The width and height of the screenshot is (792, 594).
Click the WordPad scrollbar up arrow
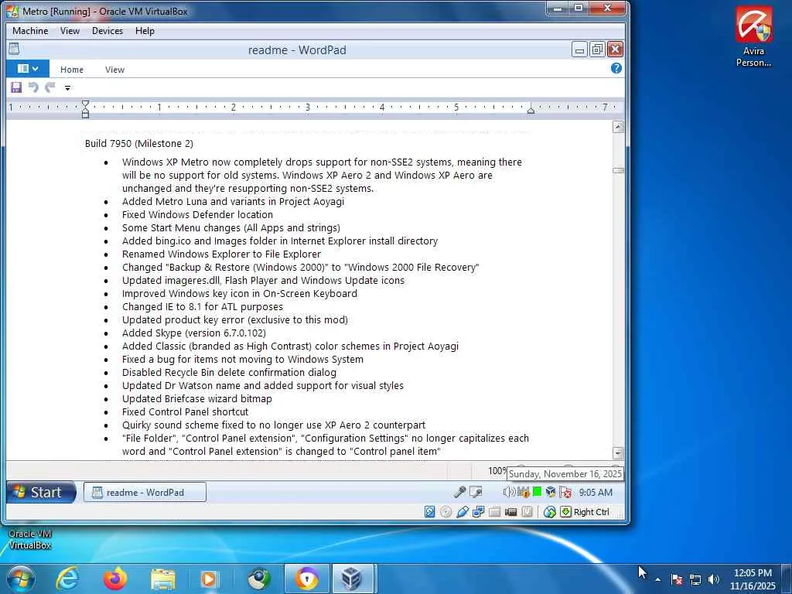(618, 128)
